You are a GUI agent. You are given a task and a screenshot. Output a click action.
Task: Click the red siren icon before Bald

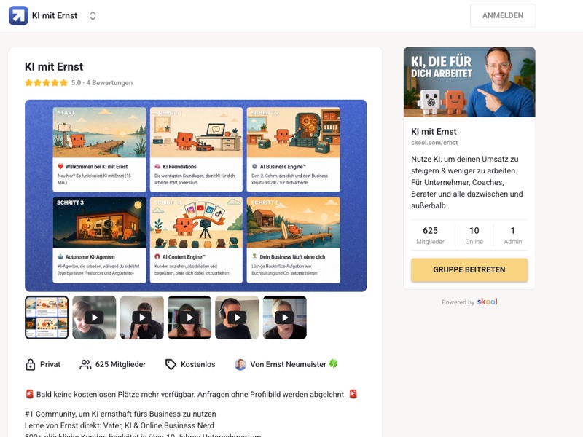pyautogui.click(x=30, y=394)
